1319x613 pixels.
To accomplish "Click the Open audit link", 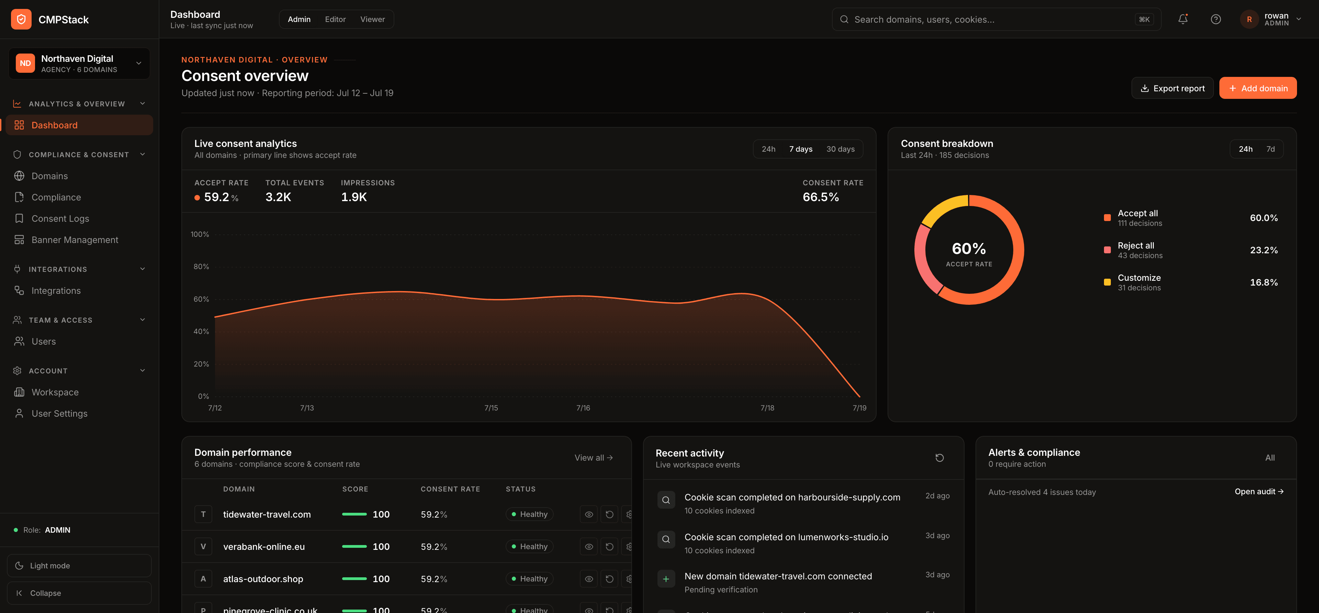I will point(1259,492).
